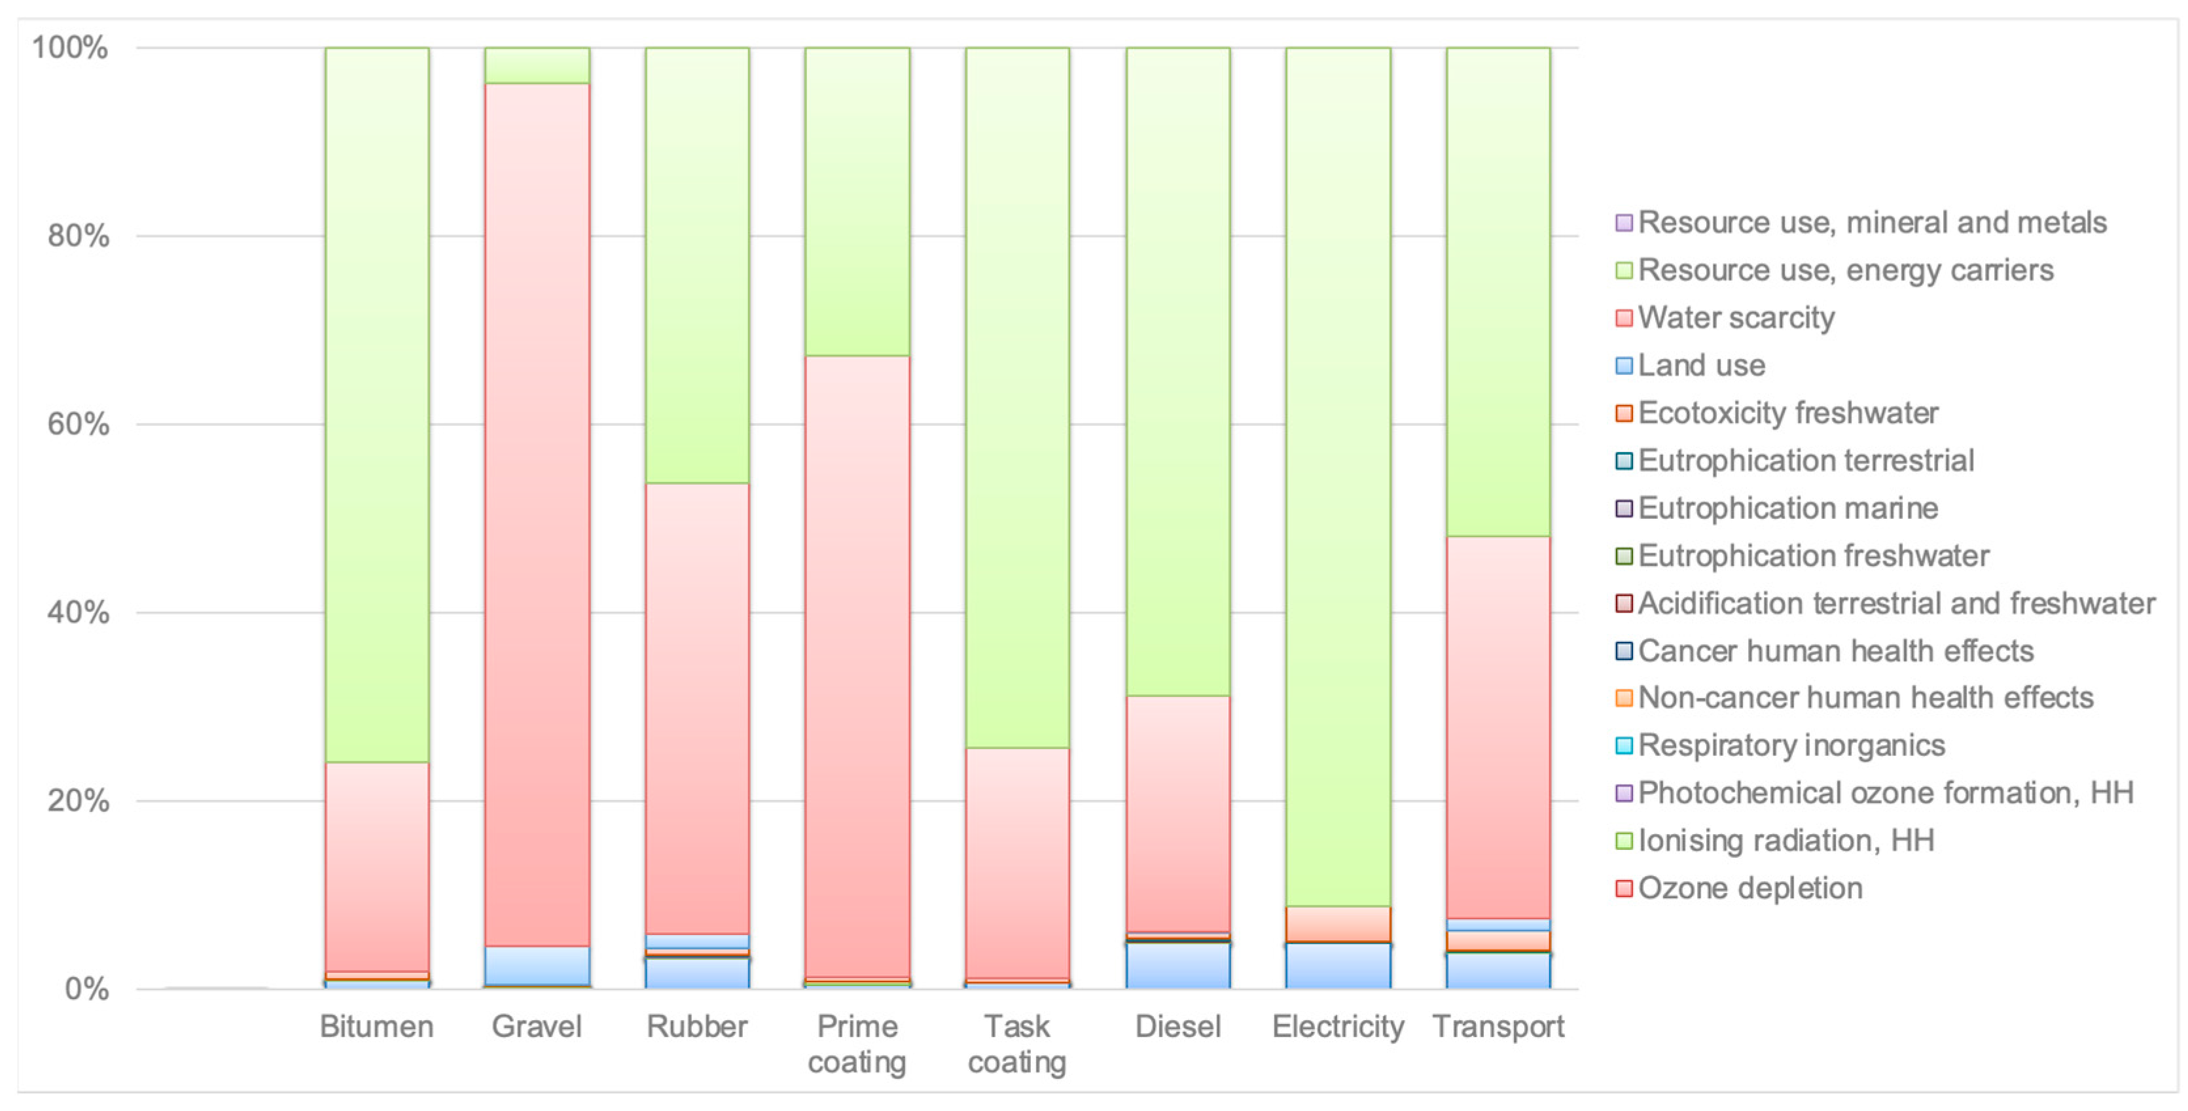
Task: Select the Rubber x-axis label
Action: point(696,1027)
